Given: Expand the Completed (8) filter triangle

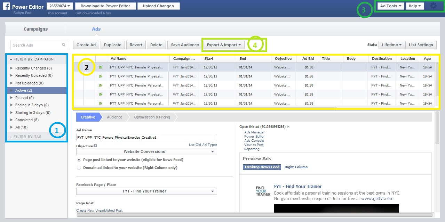Looking at the screenshot, I should pyautogui.click(x=12, y=120).
